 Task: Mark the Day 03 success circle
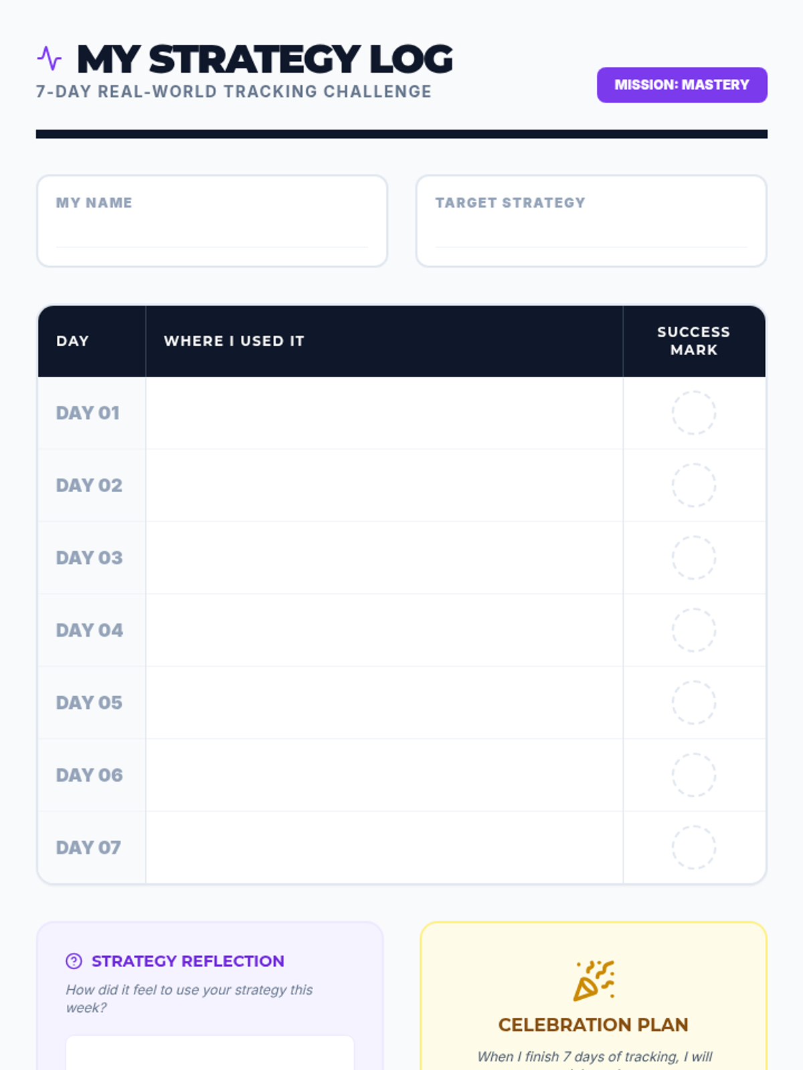point(694,558)
